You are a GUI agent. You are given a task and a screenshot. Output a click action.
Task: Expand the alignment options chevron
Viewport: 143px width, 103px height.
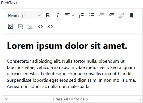pos(73,15)
